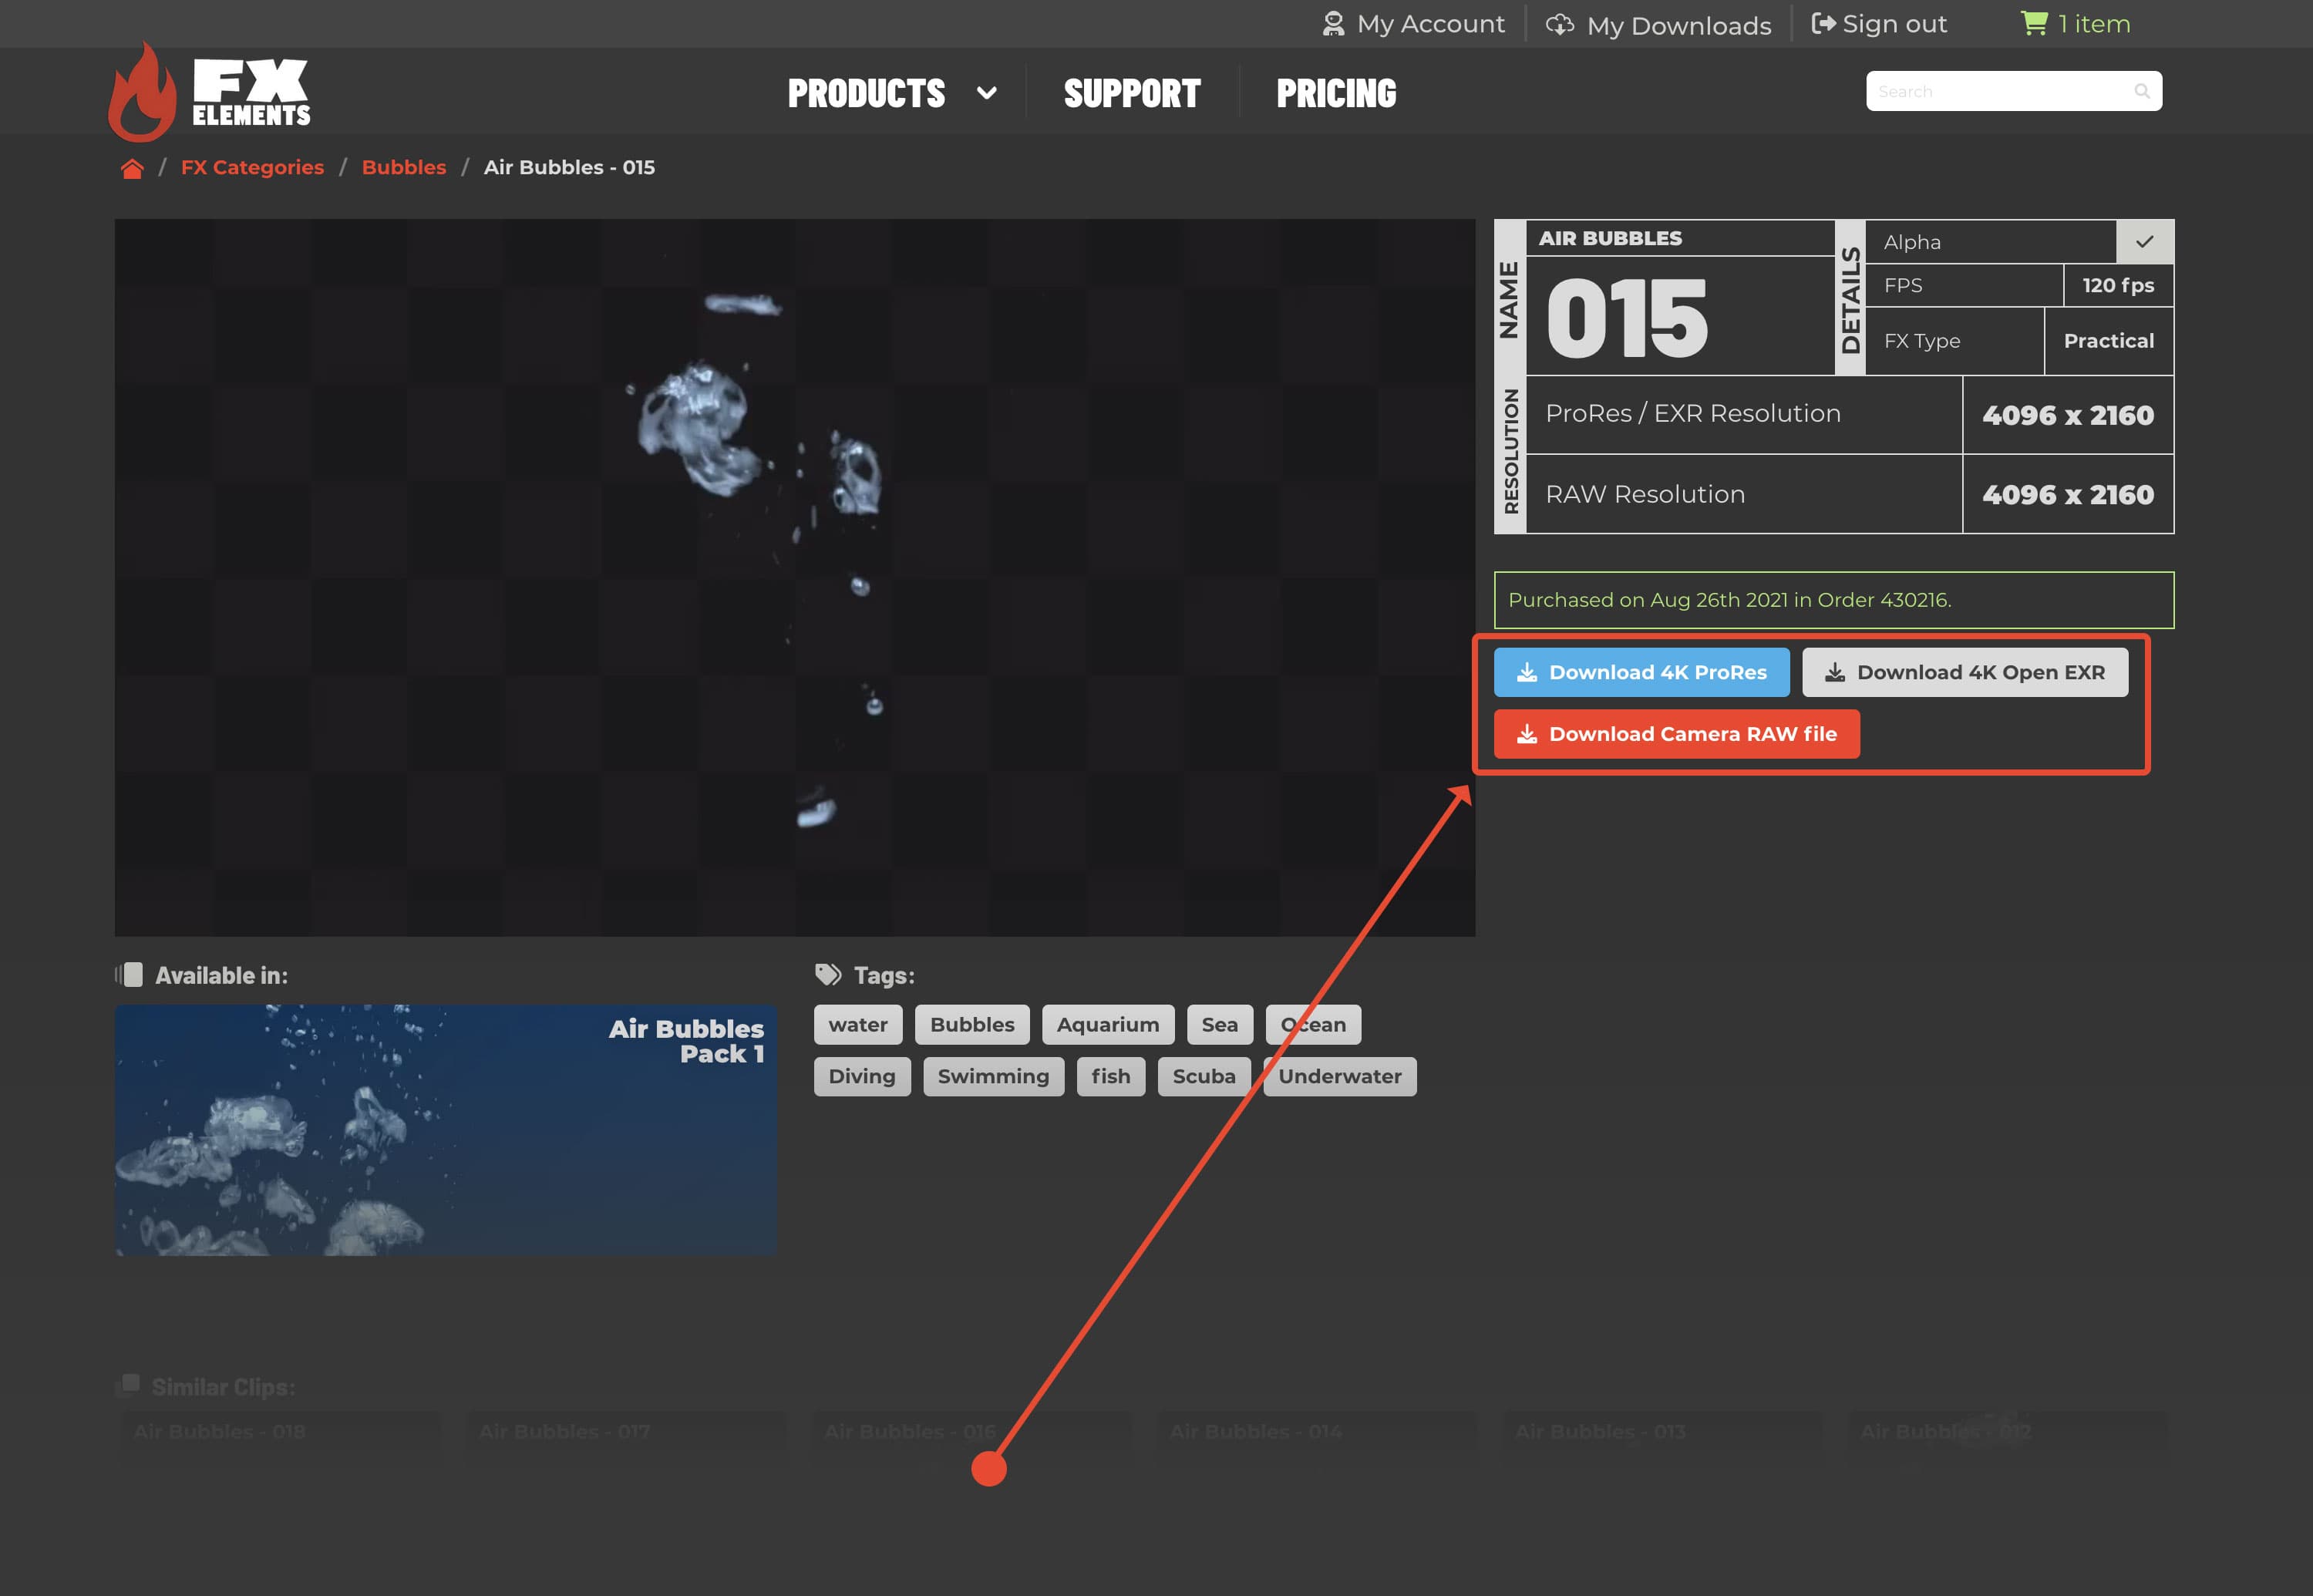Image resolution: width=2313 pixels, height=1596 pixels.
Task: Open the shopping cart icon
Action: point(2033,23)
